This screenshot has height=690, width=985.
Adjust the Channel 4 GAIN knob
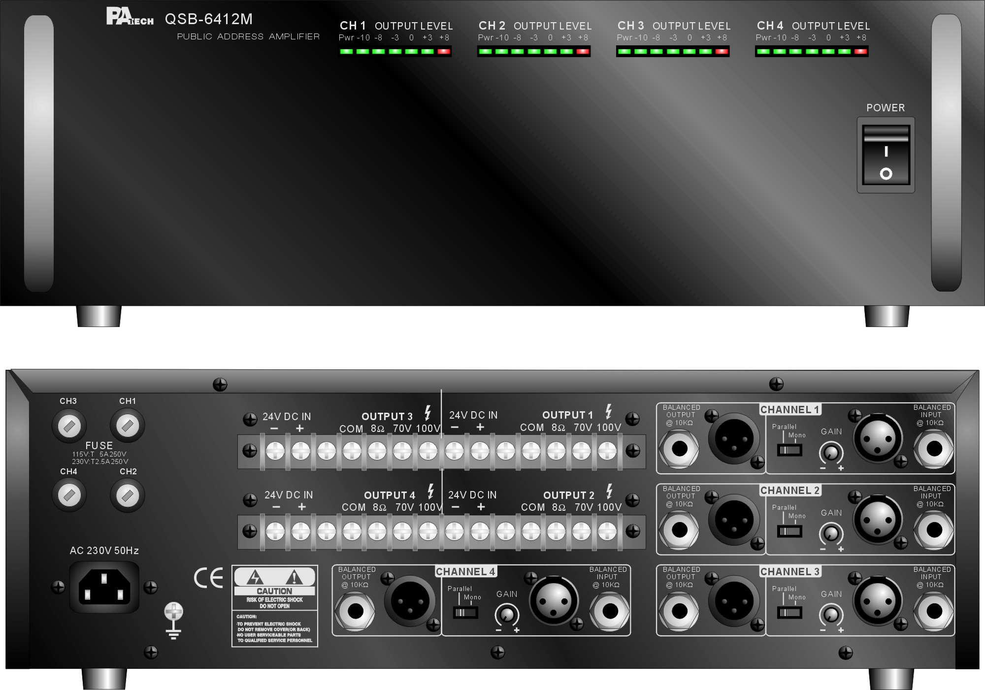coord(507,615)
